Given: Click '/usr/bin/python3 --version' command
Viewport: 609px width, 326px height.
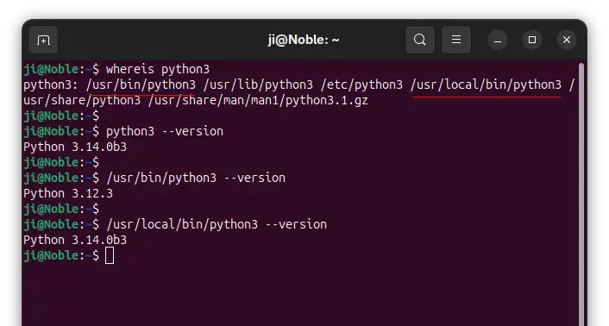Looking at the screenshot, I should coord(196,178).
